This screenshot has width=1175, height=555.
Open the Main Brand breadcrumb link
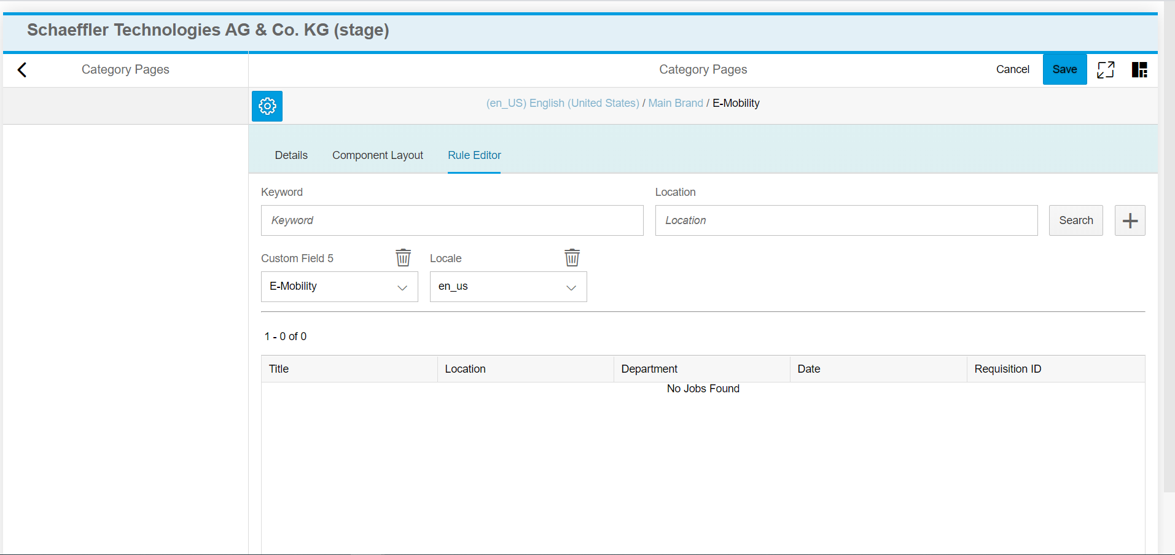676,103
